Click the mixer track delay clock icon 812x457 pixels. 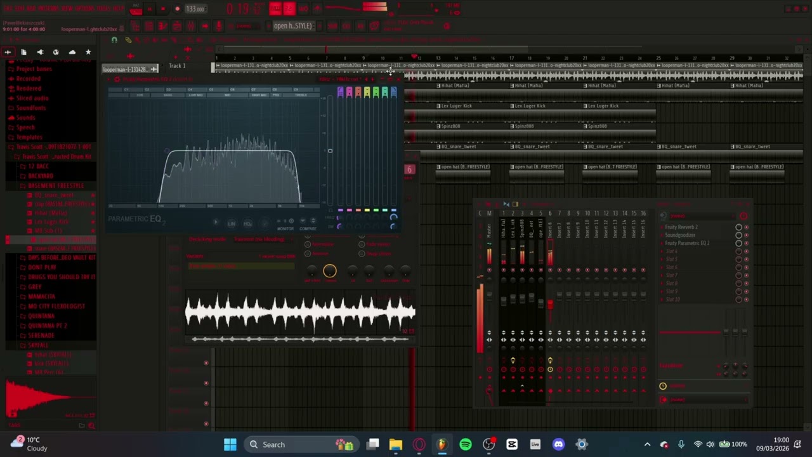pos(663,386)
